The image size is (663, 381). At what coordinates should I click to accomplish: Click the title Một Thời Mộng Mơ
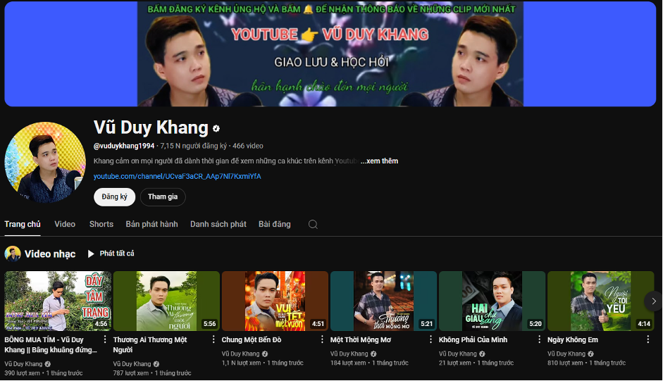coord(361,340)
